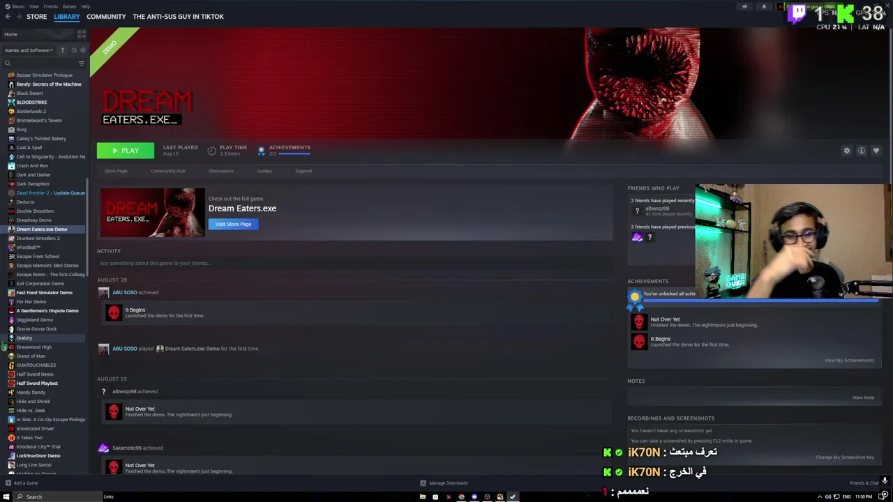Open the Discussions link
This screenshot has width=893, height=502.
tap(221, 171)
